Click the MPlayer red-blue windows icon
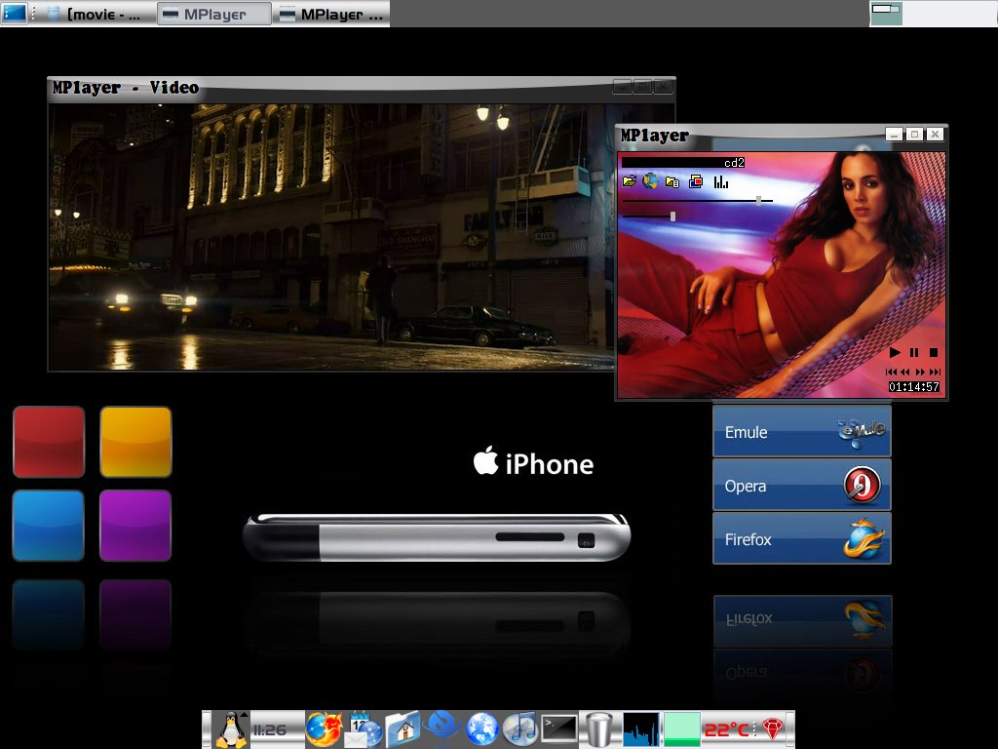Viewport: 998px width, 749px height. tap(696, 181)
